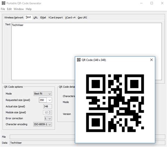
Task: Click the Module size 12 value field
Action: [46, 113]
